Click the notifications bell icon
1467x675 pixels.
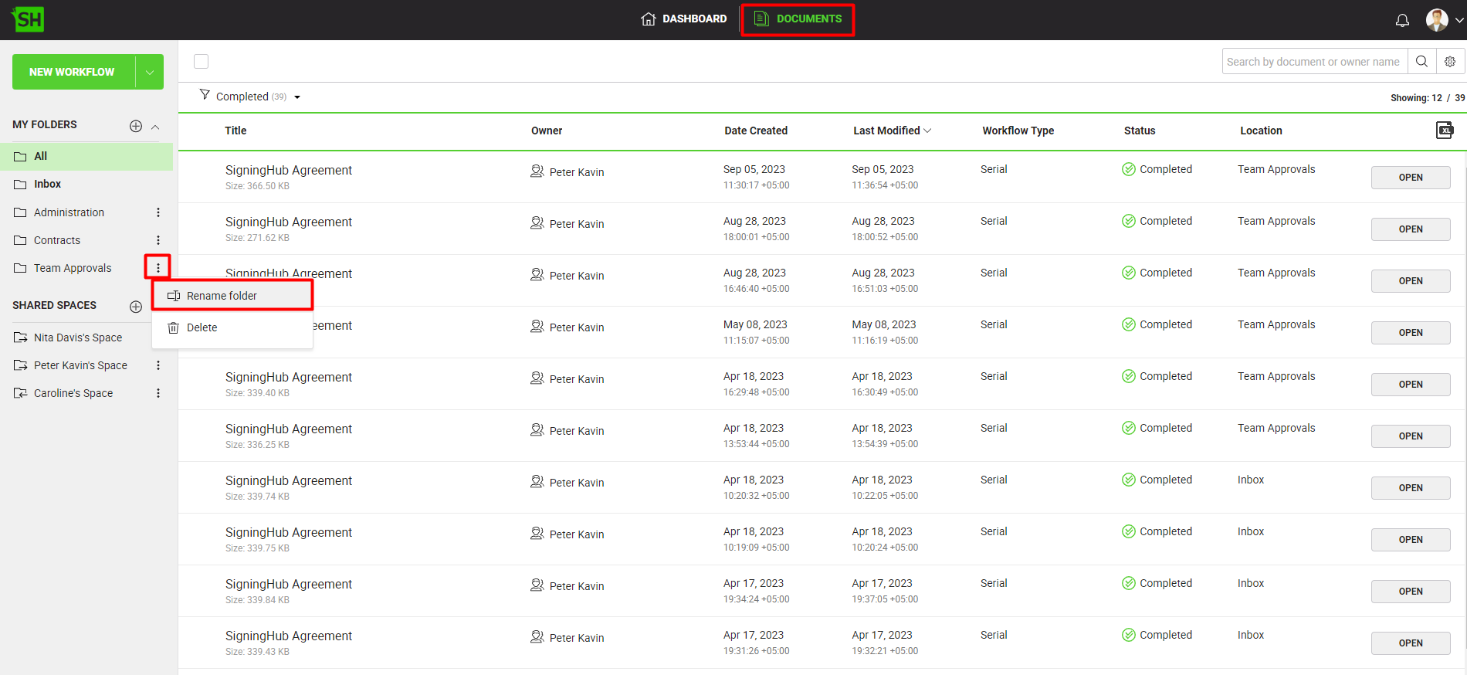(x=1402, y=20)
